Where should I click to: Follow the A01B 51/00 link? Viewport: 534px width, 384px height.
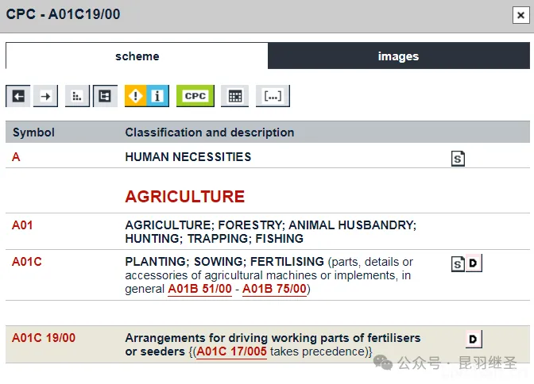tap(199, 289)
